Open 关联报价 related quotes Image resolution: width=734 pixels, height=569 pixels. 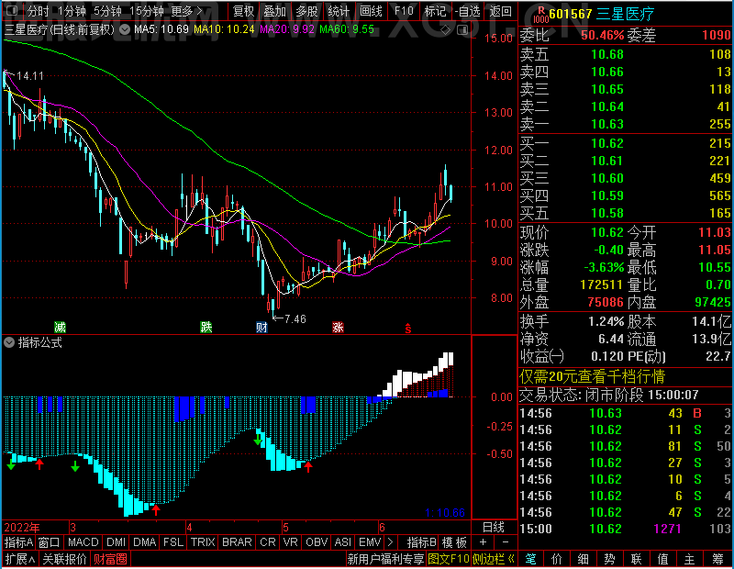64,559
